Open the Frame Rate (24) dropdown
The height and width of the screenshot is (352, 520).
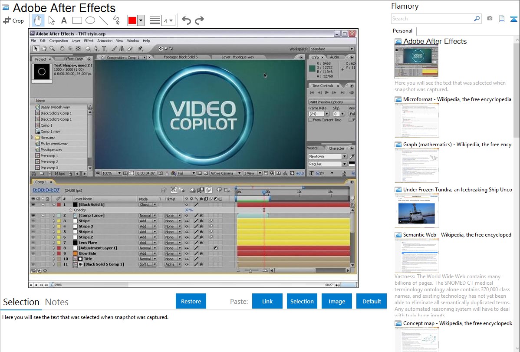click(318, 114)
